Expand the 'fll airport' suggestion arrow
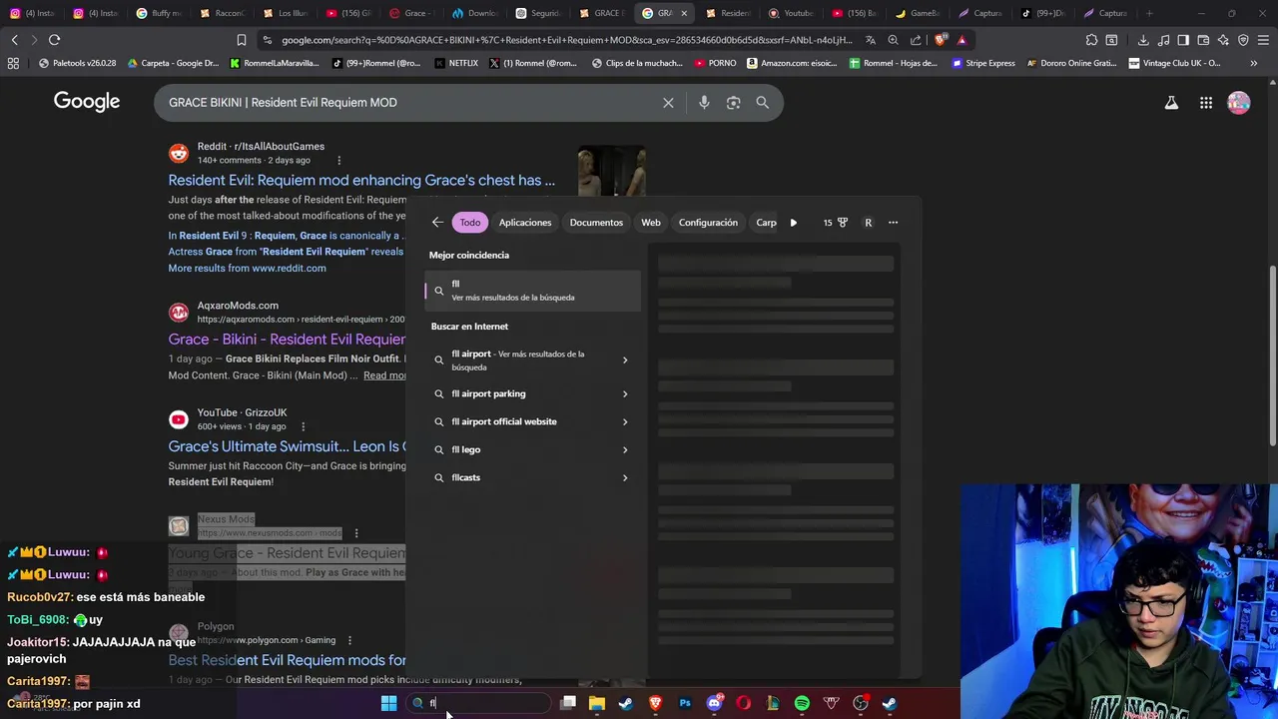1278x719 pixels. pos(625,360)
